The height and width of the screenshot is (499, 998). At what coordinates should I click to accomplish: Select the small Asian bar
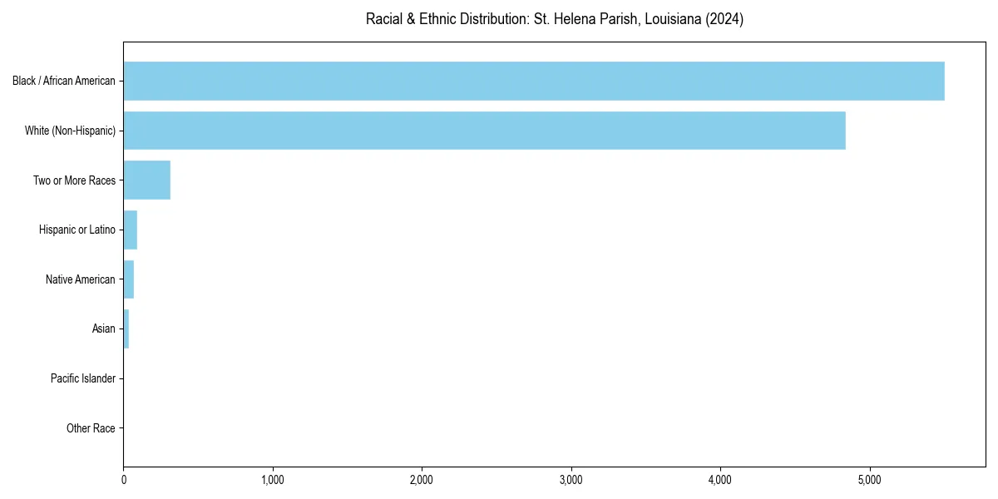point(126,329)
